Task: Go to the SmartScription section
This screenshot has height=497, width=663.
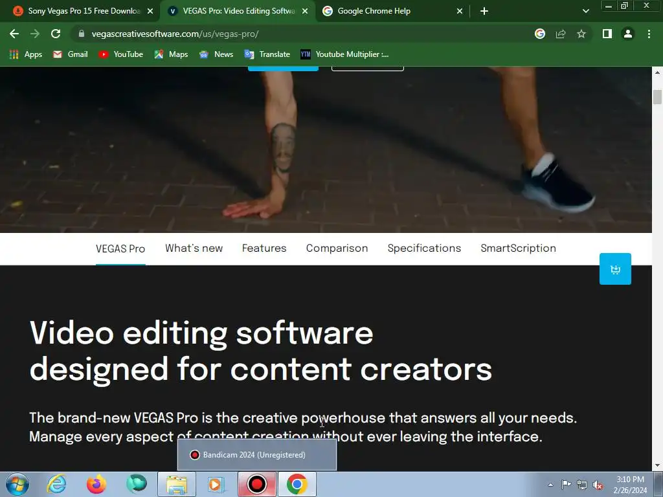Action: click(x=519, y=248)
